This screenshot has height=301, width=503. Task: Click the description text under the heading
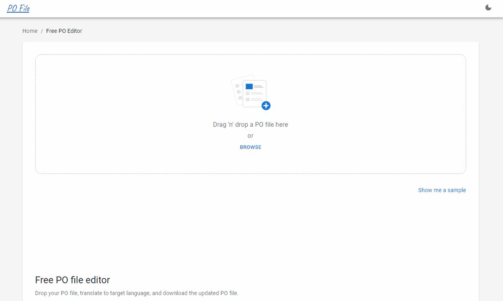[137, 293]
